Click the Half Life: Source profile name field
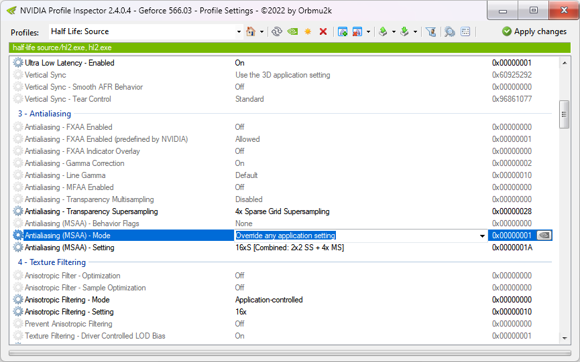This screenshot has height=362, width=580. point(142,31)
